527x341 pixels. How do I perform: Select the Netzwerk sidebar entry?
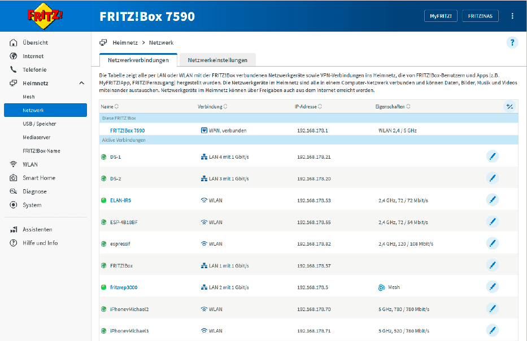[x=45, y=110]
